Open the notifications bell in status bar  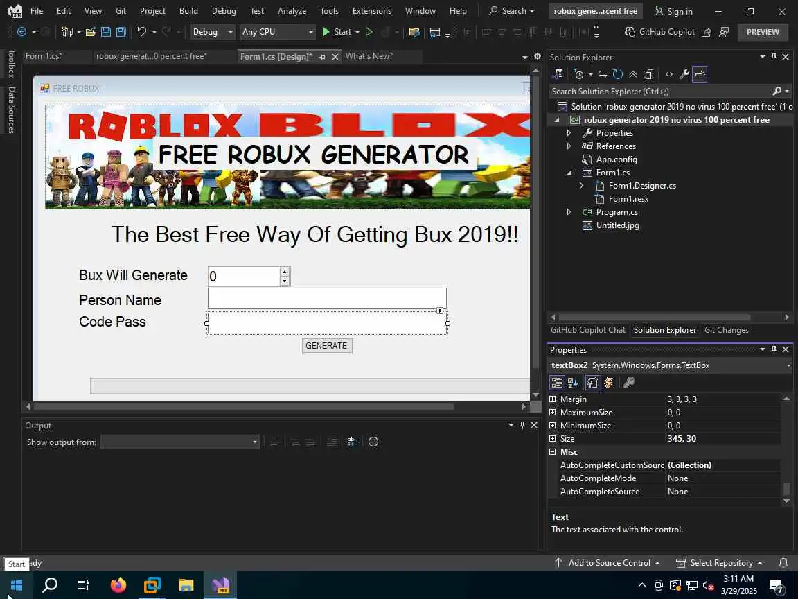click(783, 563)
